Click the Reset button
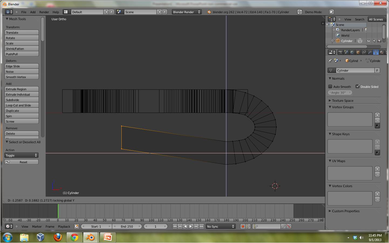 coord(22,162)
